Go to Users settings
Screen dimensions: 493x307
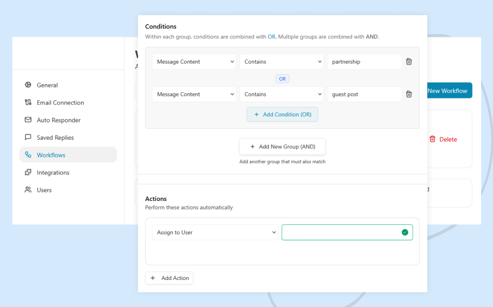68,190
